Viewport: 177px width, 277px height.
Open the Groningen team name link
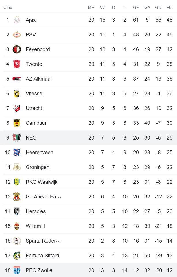tap(37, 167)
